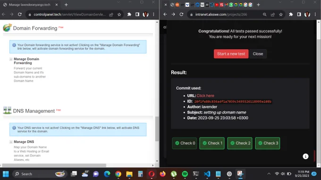Click zoom magnifier icon in intranet address bar
This screenshot has width=321, height=180.
pyautogui.click(x=264, y=14)
